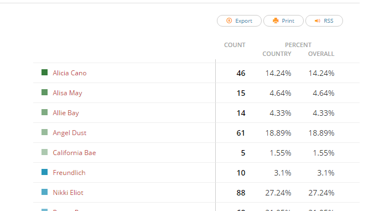The image size is (374, 211).
Task: Select Nikki Eliot's light blue swatch
Action: point(45,192)
